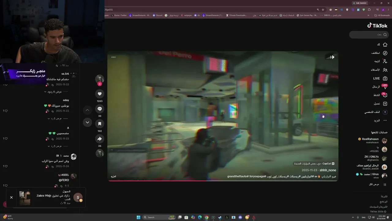This screenshot has height=221, width=392.
Task: Open Activity (النشاط) notifications
Action: pos(380,95)
